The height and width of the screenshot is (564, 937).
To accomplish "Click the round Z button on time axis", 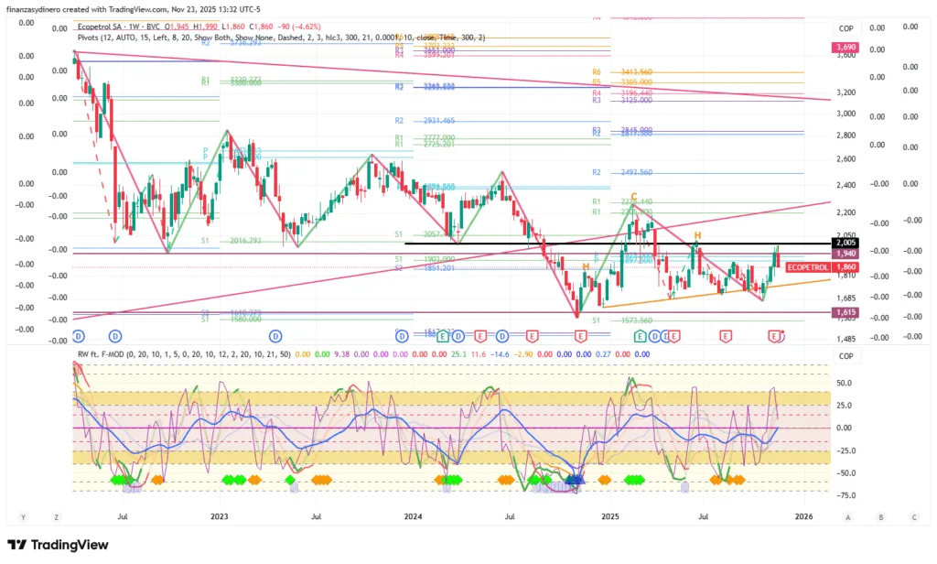I will [56, 517].
